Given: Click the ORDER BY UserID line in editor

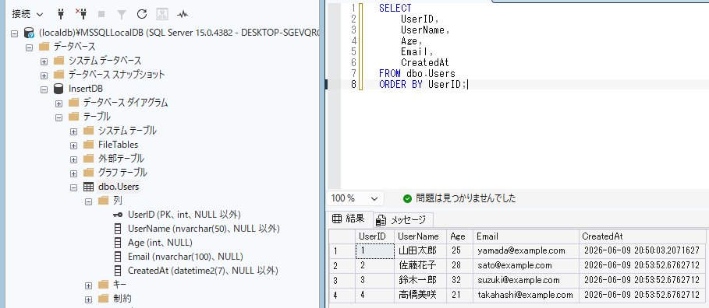Looking at the screenshot, I should pyautogui.click(x=423, y=84).
